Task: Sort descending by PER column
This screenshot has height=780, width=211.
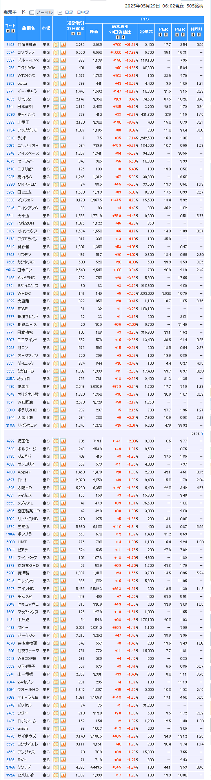Action: (x=166, y=35)
